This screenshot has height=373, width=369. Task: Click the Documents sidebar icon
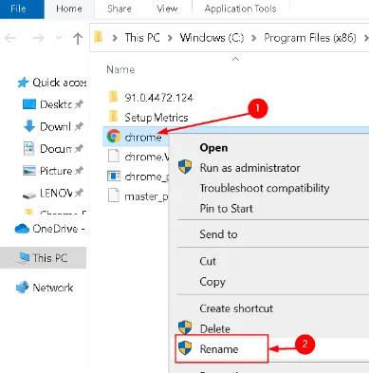click(x=29, y=148)
